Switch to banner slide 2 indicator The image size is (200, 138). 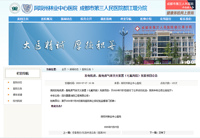tap(193, 62)
